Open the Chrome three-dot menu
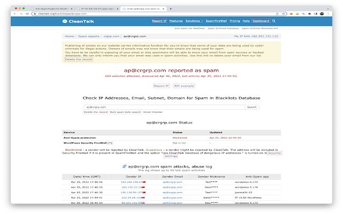 [328, 14]
